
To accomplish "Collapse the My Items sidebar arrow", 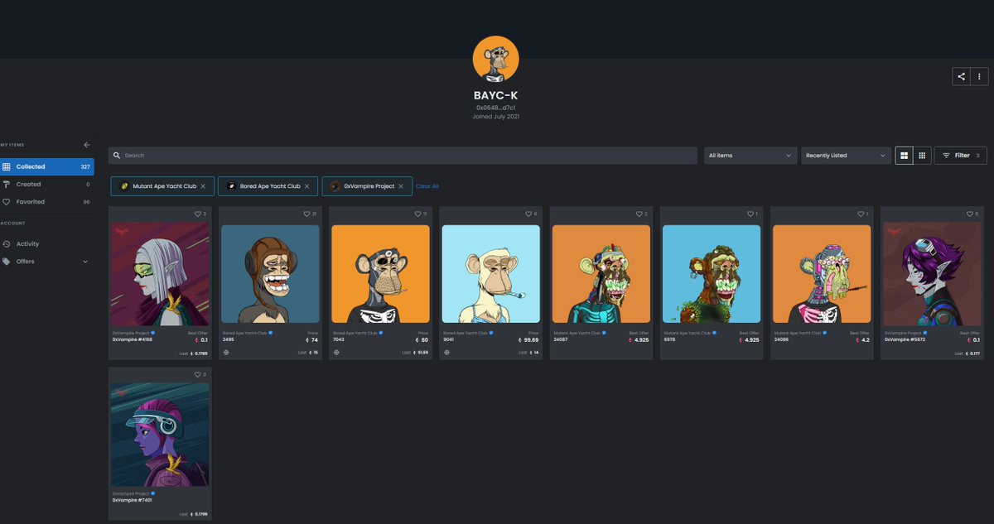I will [x=87, y=145].
